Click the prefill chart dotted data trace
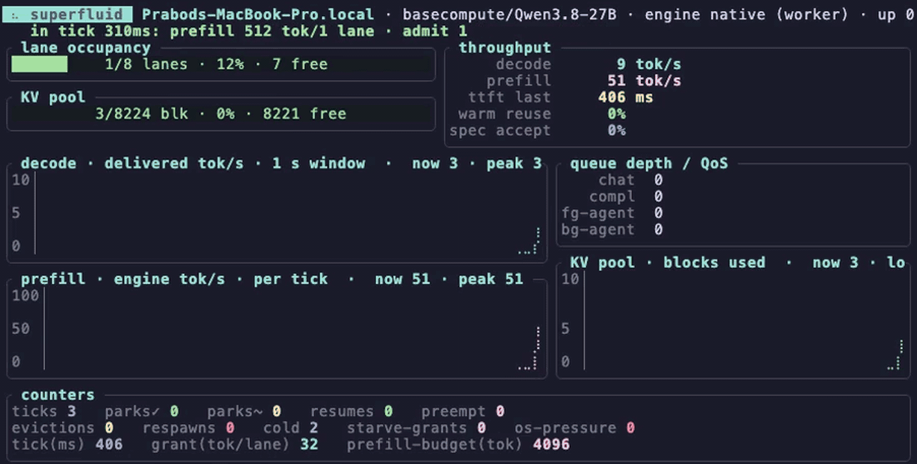The width and height of the screenshot is (917, 464). (x=529, y=348)
